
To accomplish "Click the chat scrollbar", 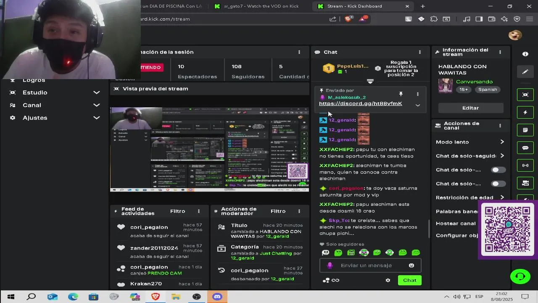I will (428, 229).
